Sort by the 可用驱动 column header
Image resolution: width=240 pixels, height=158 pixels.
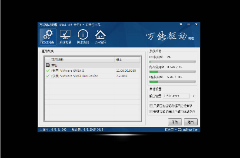coord(82,60)
